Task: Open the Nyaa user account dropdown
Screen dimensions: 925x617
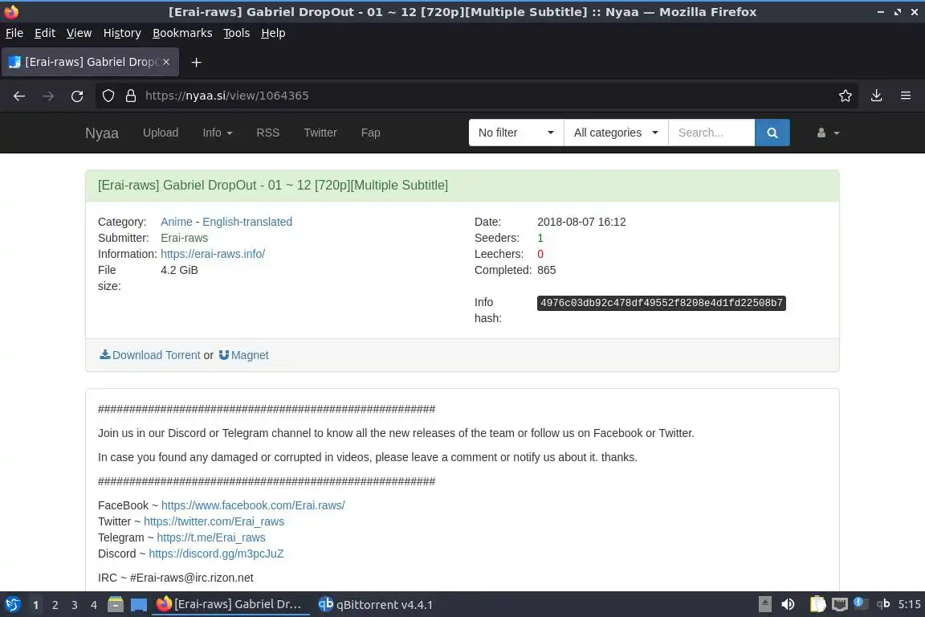Action: click(828, 133)
